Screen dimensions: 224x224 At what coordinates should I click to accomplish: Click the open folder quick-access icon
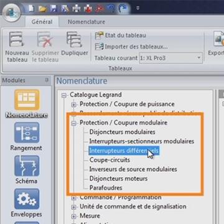(42, 9)
